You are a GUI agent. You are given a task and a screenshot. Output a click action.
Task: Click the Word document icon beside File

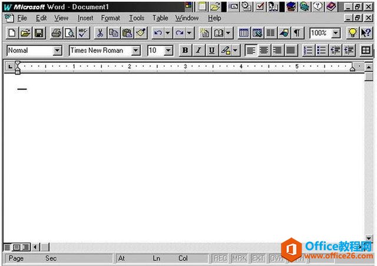pos(9,18)
